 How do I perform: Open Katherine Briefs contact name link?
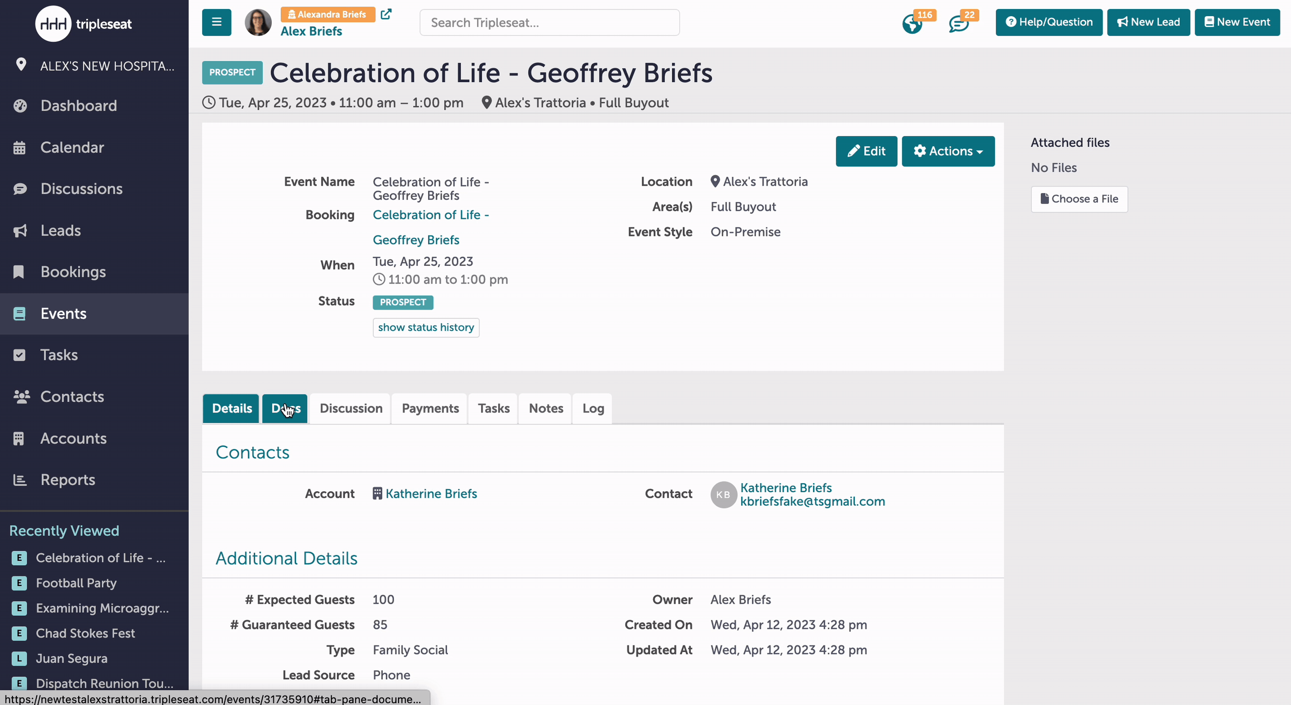pyautogui.click(x=786, y=488)
